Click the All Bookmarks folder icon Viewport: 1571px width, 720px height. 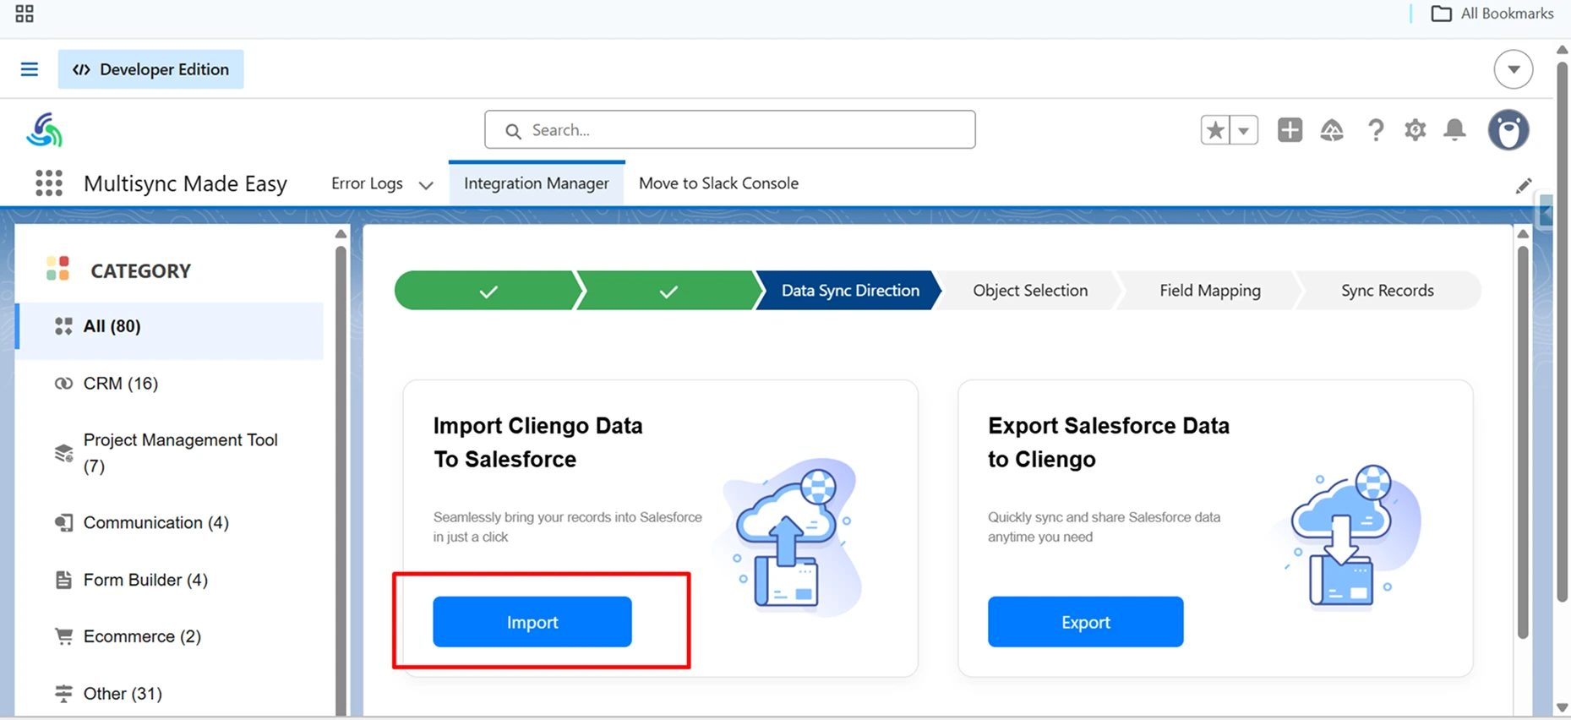tap(1441, 14)
